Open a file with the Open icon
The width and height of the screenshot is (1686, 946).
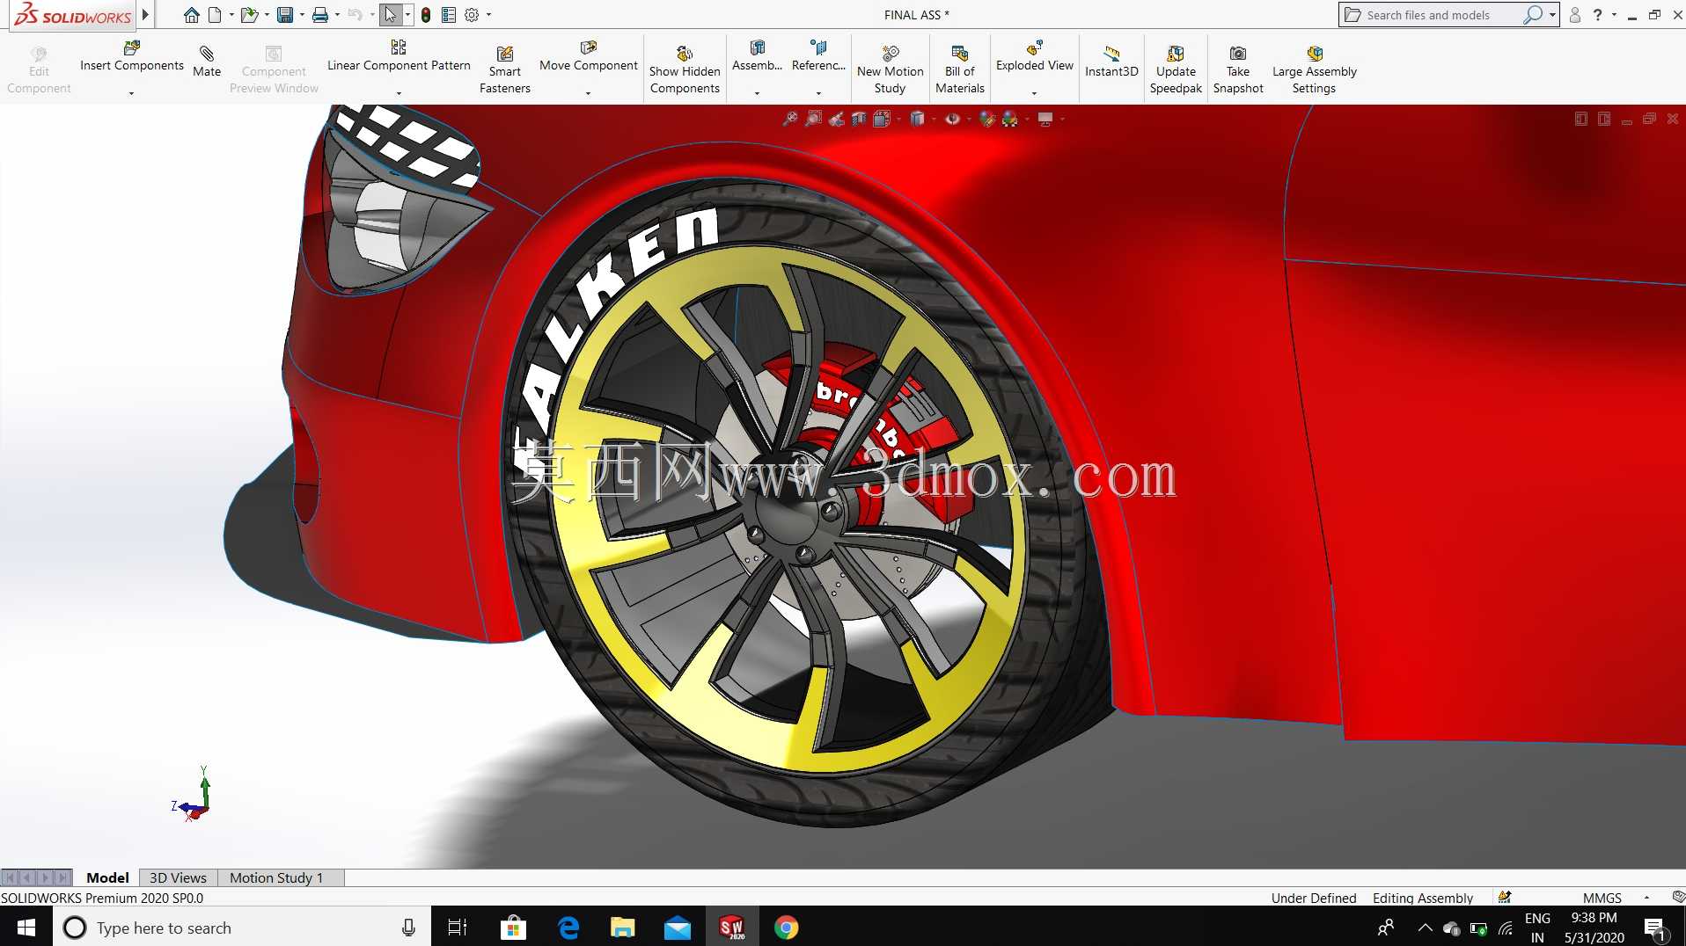click(250, 15)
